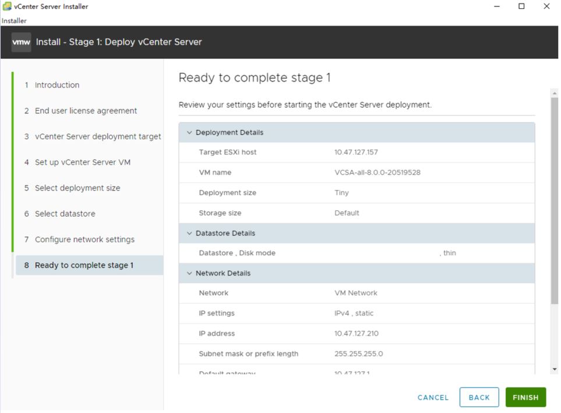This screenshot has width=561, height=413.
Task: Select the subnet mask 255.255.255.0
Action: point(358,354)
